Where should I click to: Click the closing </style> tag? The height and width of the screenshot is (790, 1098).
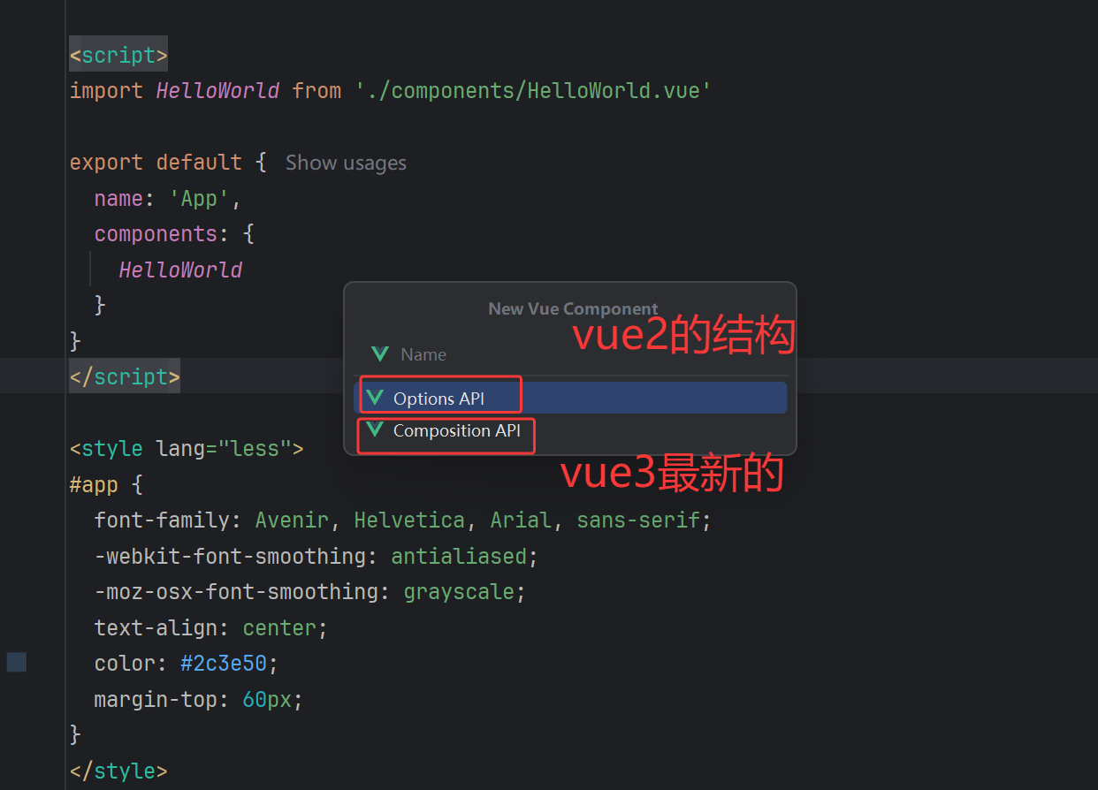(x=118, y=771)
